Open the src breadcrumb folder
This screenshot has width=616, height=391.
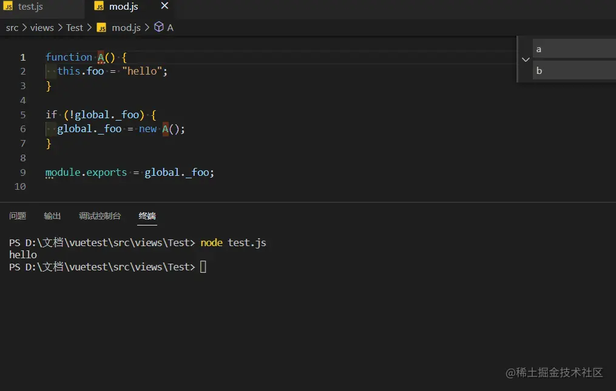12,28
